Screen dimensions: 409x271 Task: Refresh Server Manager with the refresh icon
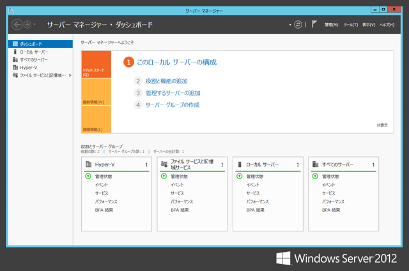tap(298, 24)
